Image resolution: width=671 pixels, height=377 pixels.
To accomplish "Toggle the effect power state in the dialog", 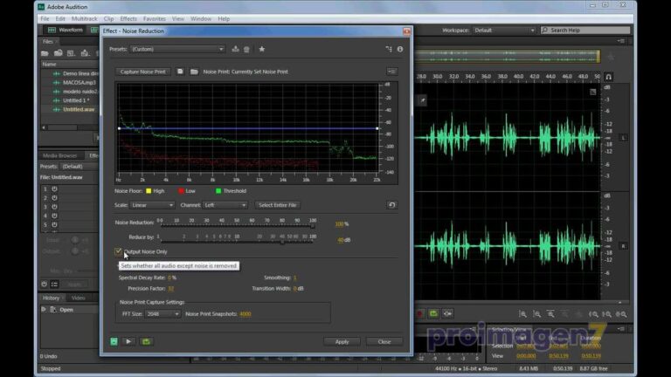I will pyautogui.click(x=114, y=341).
